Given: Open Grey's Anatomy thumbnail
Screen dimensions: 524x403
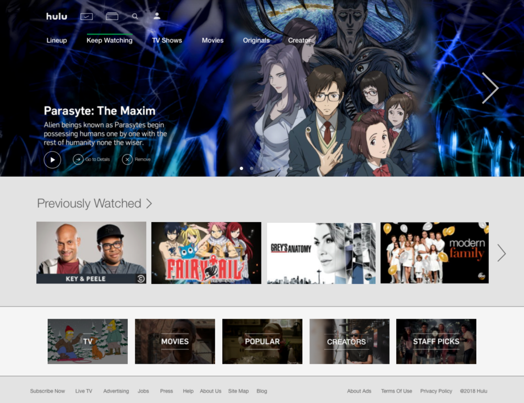Looking at the screenshot, I should pos(321,253).
